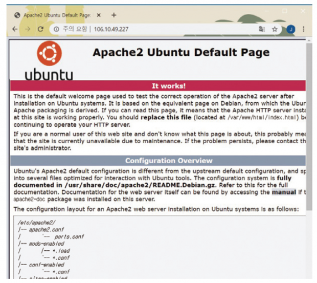Click the 'site's administrator.' text line
Image resolution: width=317 pixels, height=283 pixels.
(42, 148)
